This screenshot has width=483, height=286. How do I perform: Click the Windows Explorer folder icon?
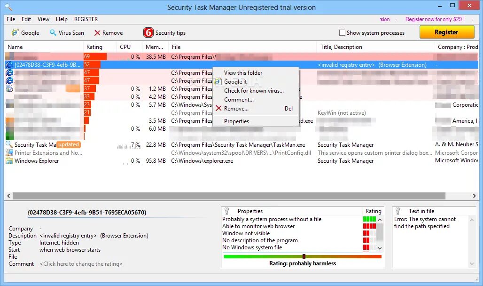coord(9,161)
